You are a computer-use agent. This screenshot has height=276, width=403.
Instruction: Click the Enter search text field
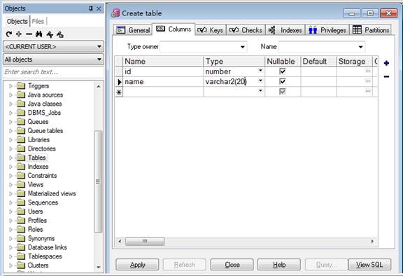pos(53,72)
